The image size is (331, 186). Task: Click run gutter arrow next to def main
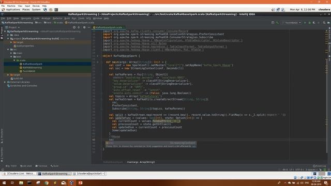tap(98, 62)
